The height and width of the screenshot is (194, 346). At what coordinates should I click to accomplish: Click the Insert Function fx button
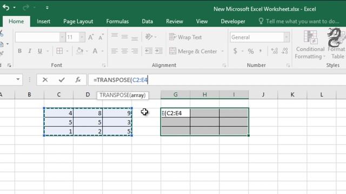click(x=78, y=80)
